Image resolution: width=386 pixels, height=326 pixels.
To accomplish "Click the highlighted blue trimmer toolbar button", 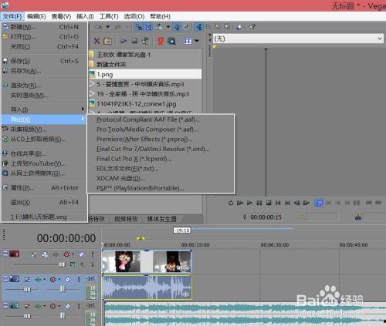I will click(319, 203).
